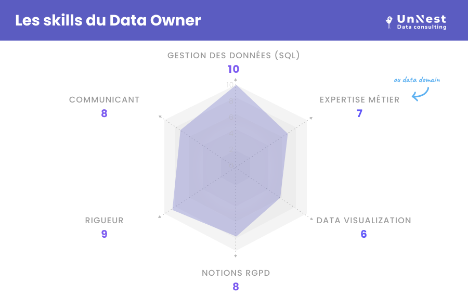Select the 'Notions RGPD' label
Viewport: 468px width, 295px height.
coord(236,273)
